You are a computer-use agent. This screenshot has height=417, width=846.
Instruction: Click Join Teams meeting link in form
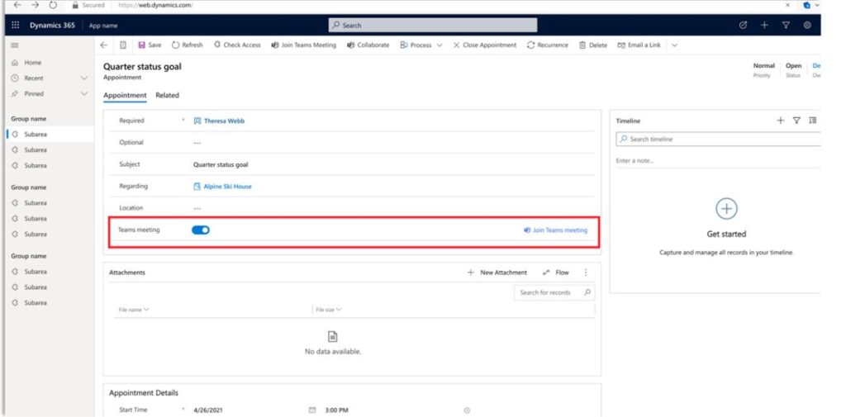click(556, 230)
